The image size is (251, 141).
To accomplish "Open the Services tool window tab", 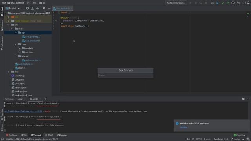I will click(62, 135).
